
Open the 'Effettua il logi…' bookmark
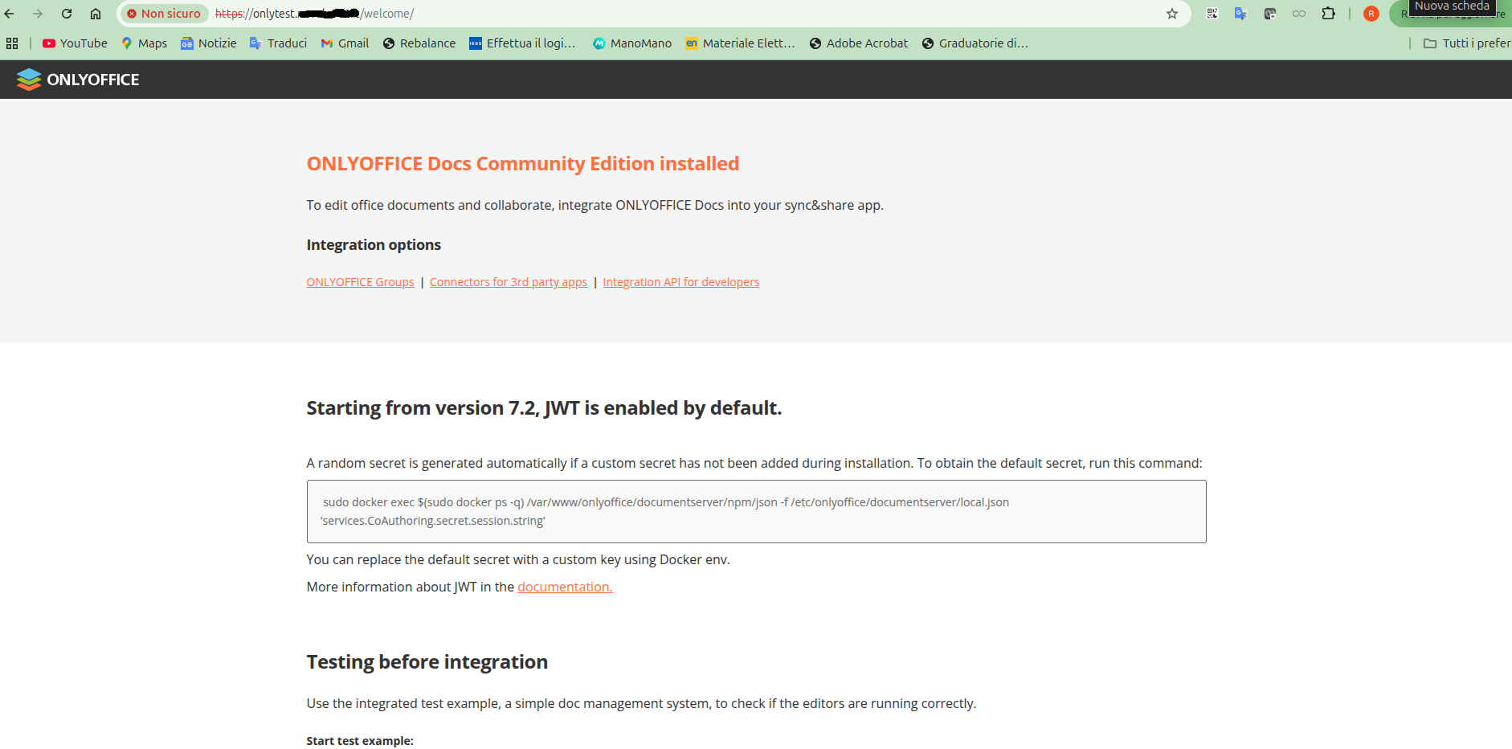point(522,43)
